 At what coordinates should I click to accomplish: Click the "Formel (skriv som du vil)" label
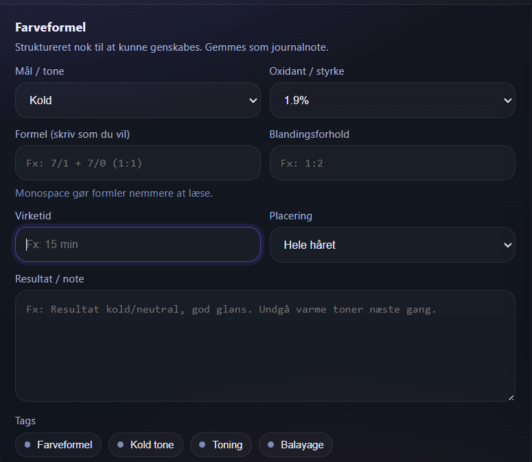point(72,134)
